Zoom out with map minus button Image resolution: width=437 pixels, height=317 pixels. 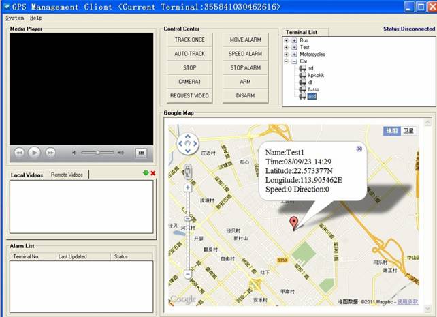pos(188,274)
